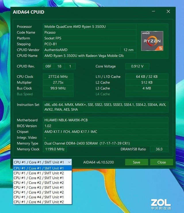
Task: Click the CPUID Rev. 08F field
Action: [x=48, y=66]
